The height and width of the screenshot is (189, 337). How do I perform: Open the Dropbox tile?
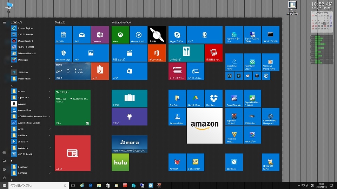214,98
